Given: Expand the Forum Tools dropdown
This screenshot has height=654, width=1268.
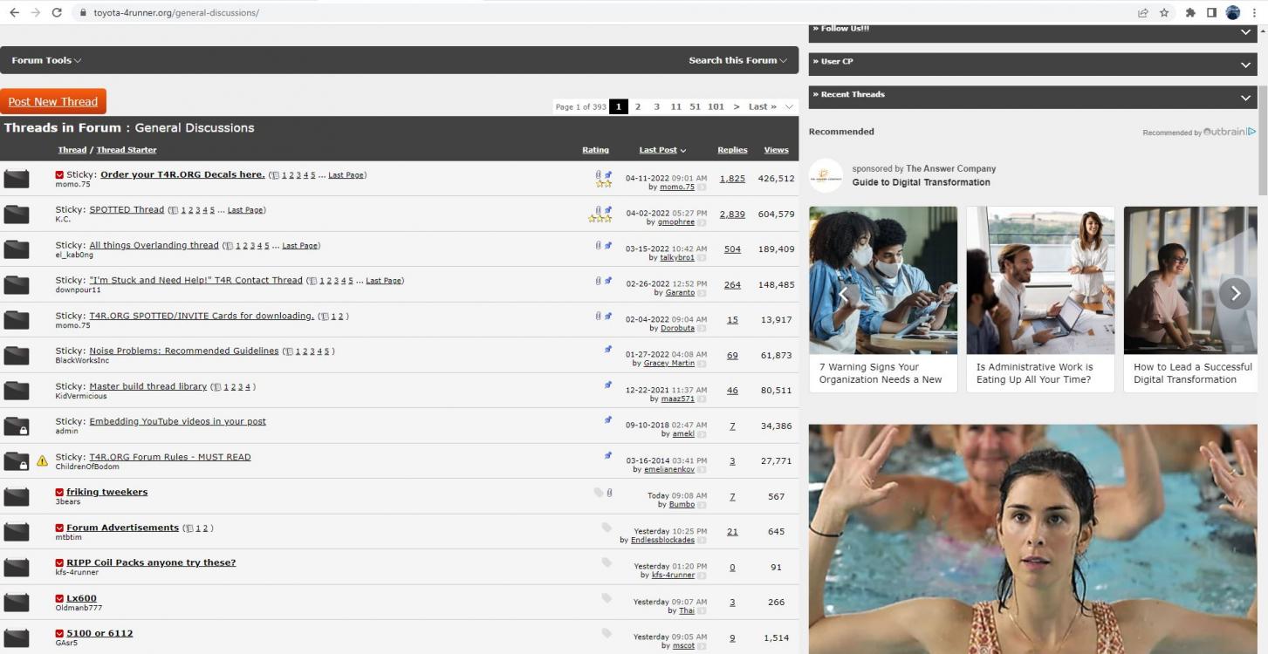Looking at the screenshot, I should 46,60.
